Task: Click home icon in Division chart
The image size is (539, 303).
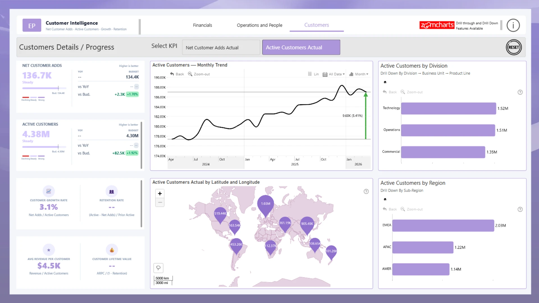Action: pos(385,82)
